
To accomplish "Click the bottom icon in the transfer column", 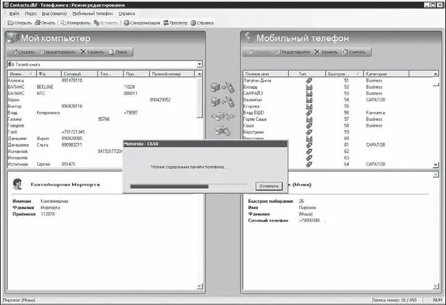I will pos(222,130).
